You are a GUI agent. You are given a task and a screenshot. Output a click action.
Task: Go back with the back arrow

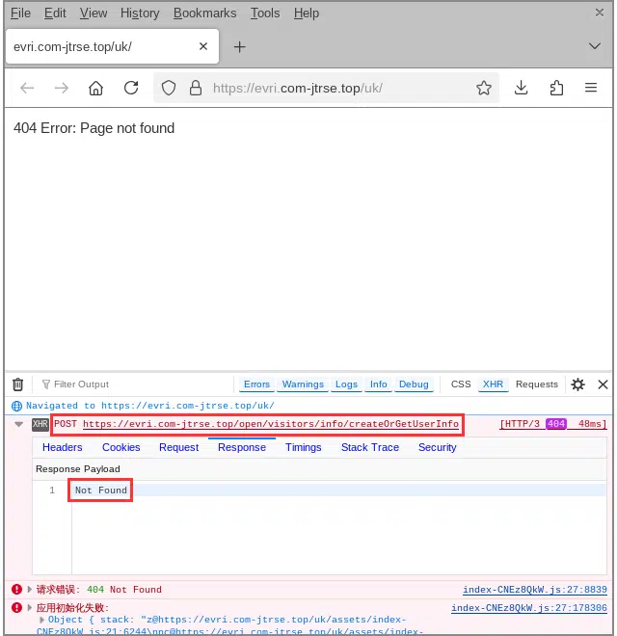coord(27,88)
